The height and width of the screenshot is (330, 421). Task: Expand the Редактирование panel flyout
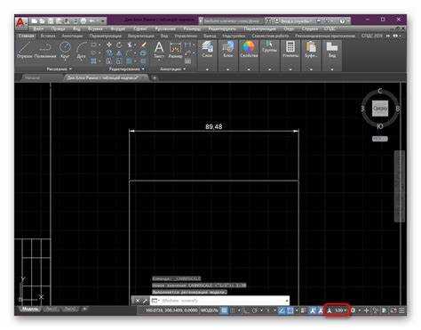[127, 69]
